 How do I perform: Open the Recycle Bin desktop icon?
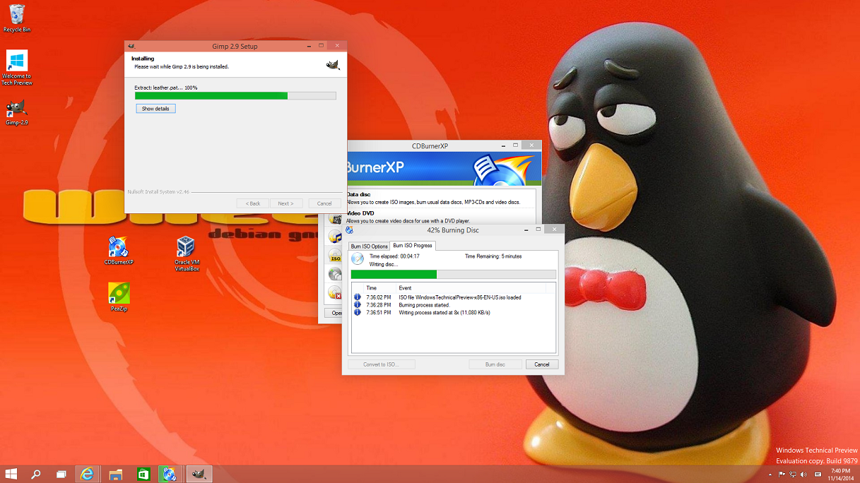point(16,16)
